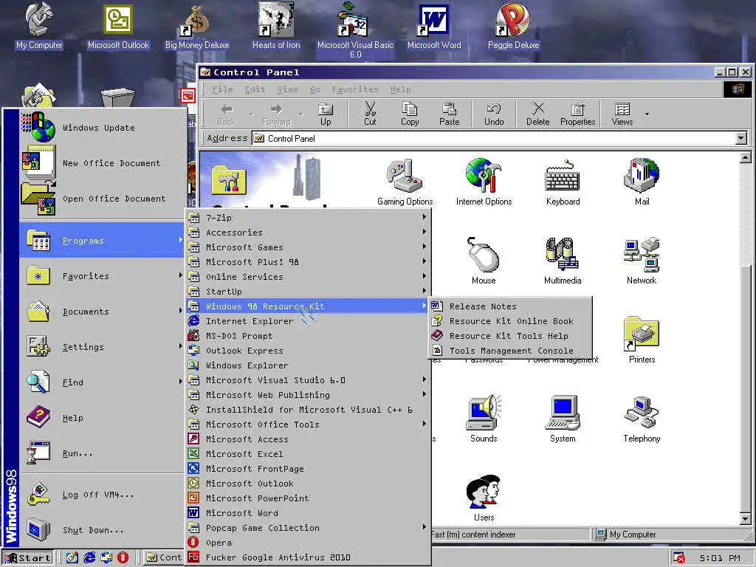This screenshot has height=567, width=756.
Task: Expand the Microsoft Games submenu
Action: [x=308, y=247]
